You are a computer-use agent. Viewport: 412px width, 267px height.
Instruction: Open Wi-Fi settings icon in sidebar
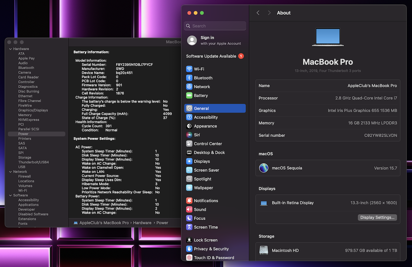point(189,69)
